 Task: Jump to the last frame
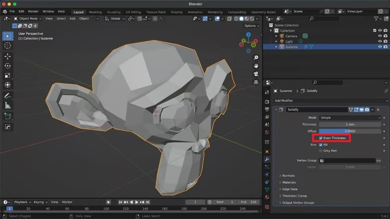click(148, 202)
